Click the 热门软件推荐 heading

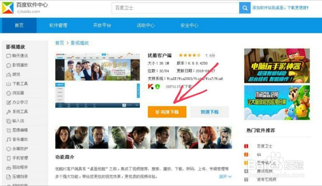[x=261, y=130]
